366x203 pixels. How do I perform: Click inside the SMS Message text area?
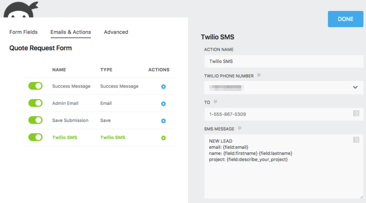click(x=279, y=174)
